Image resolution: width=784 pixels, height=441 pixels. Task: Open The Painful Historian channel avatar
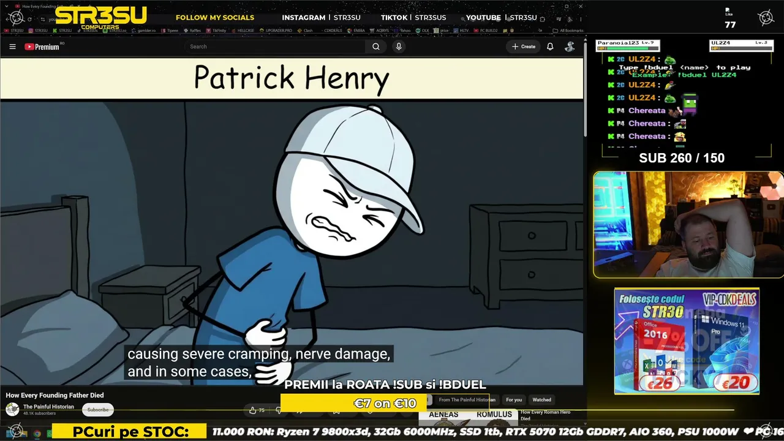point(12,410)
